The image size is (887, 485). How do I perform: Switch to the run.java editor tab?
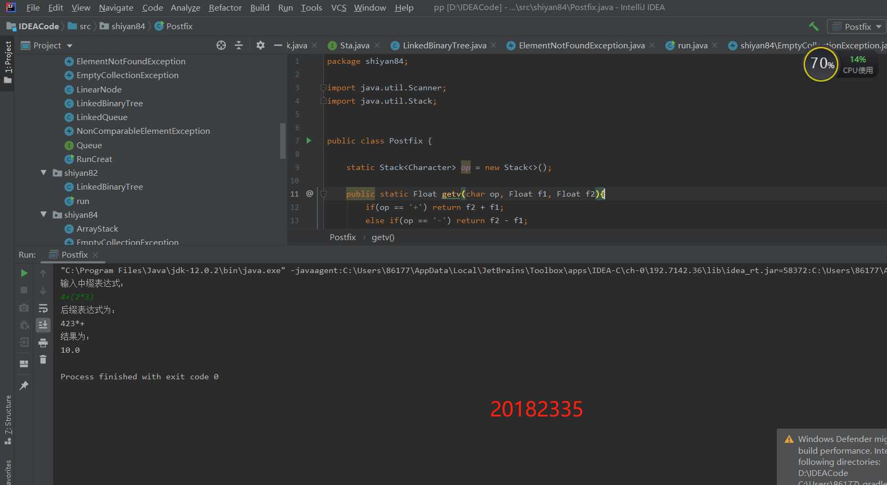click(x=692, y=46)
